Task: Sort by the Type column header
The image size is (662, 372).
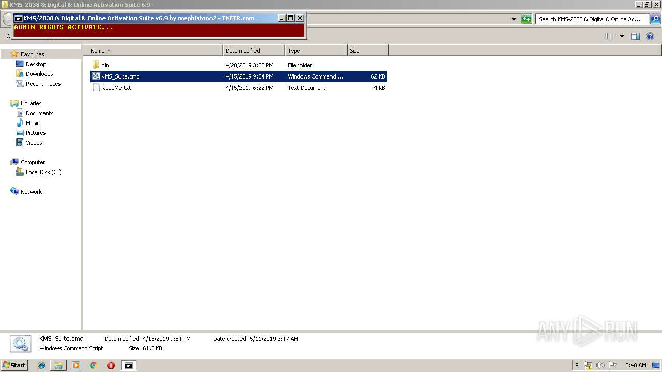Action: point(316,51)
